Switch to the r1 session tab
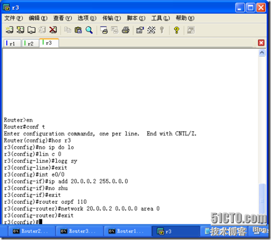 (12, 43)
